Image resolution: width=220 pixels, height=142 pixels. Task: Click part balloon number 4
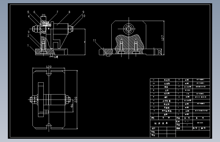pos(29,16)
